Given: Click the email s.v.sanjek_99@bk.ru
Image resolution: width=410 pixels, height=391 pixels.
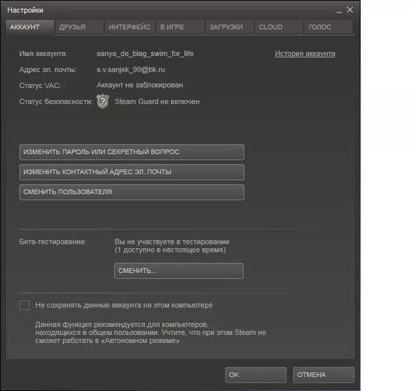Looking at the screenshot, I should click(131, 70).
